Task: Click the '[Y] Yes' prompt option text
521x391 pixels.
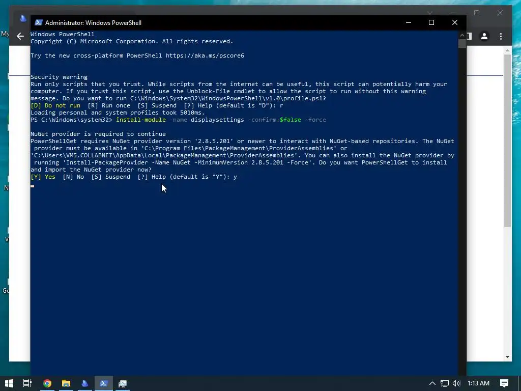Action: (43, 177)
